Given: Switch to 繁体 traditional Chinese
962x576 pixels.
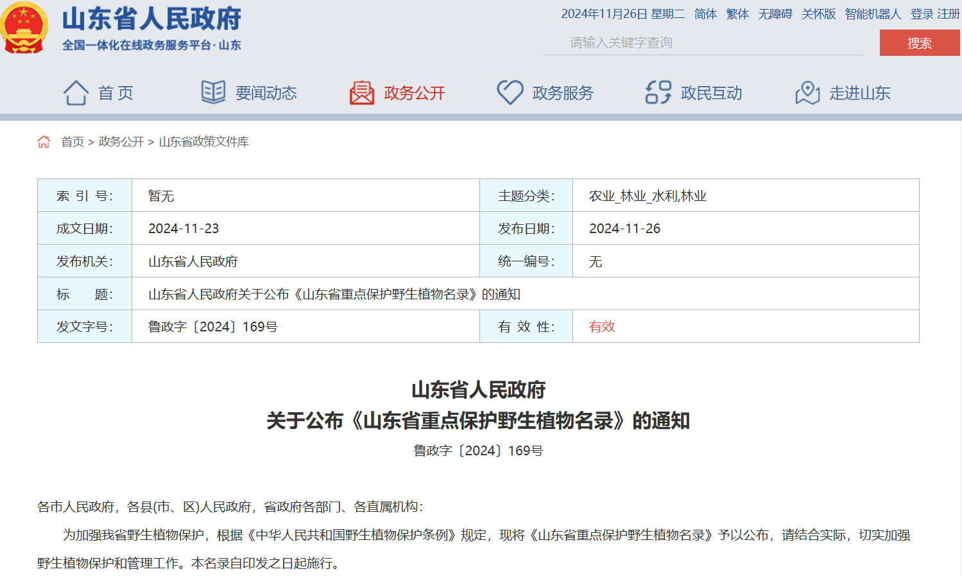Looking at the screenshot, I should pyautogui.click(x=737, y=14).
